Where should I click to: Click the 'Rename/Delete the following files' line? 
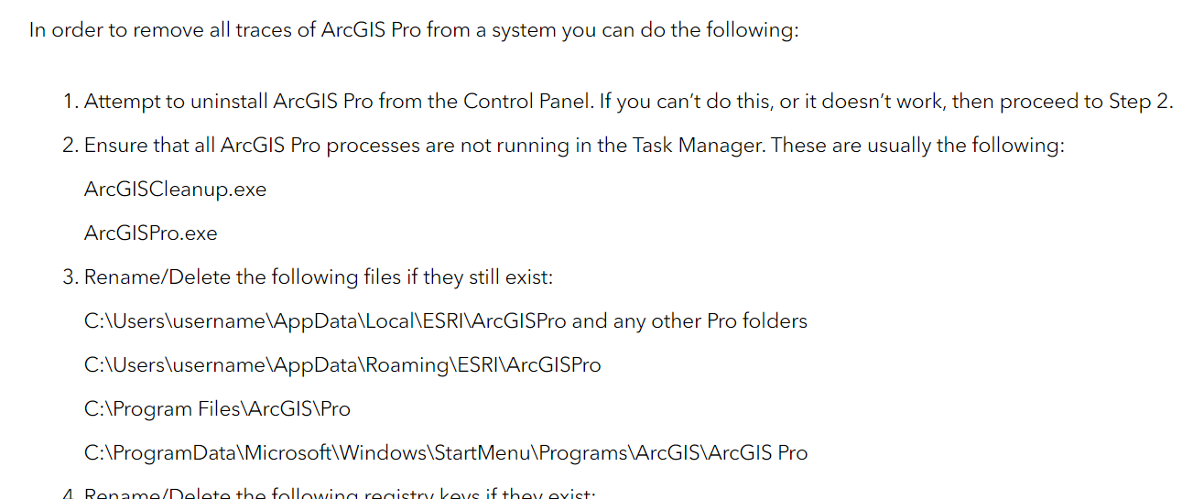(319, 277)
